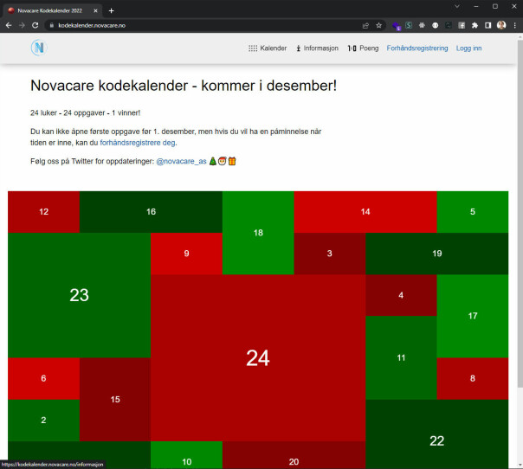Open calendar door 20
The width and height of the screenshot is (523, 469).
(x=294, y=455)
